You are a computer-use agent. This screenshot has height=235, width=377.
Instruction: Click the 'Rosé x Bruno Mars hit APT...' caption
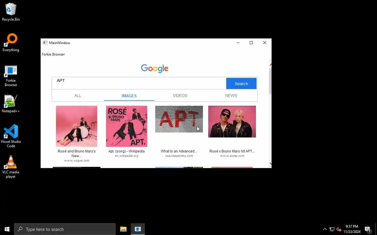tap(232, 151)
